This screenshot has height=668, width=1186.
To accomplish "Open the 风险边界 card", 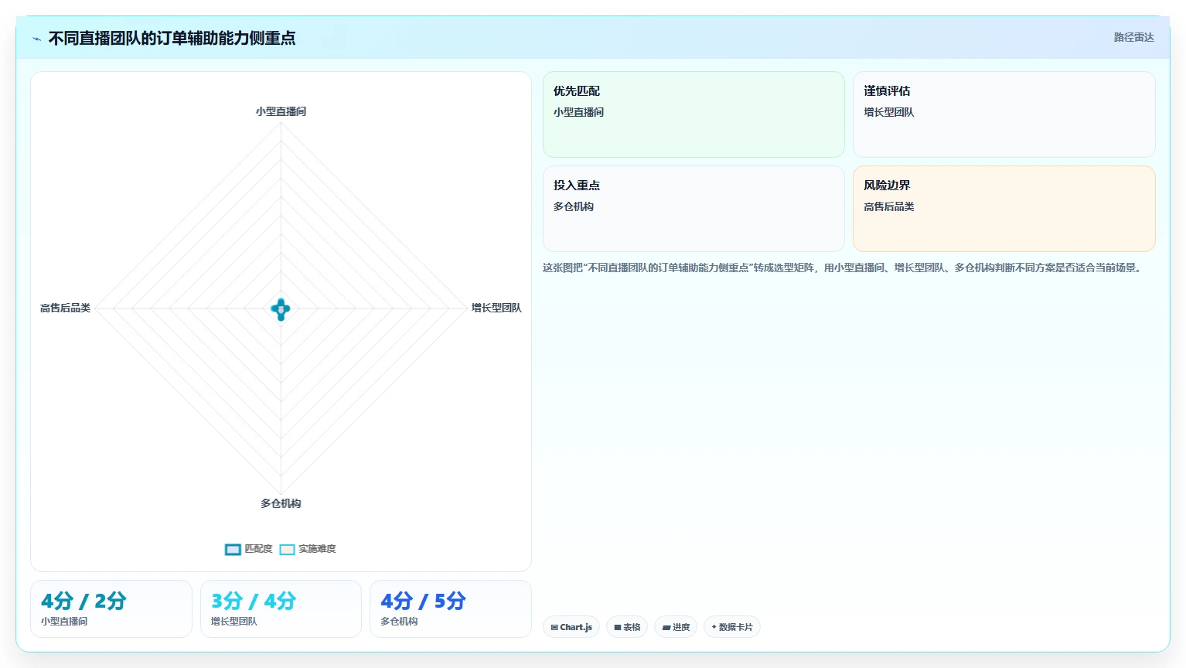I will pos(1004,209).
